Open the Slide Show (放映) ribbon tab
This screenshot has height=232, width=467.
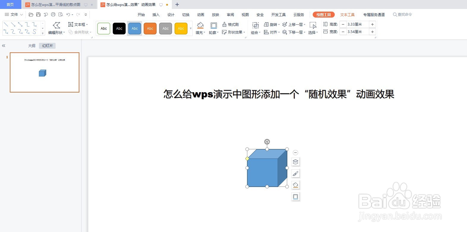click(x=216, y=15)
